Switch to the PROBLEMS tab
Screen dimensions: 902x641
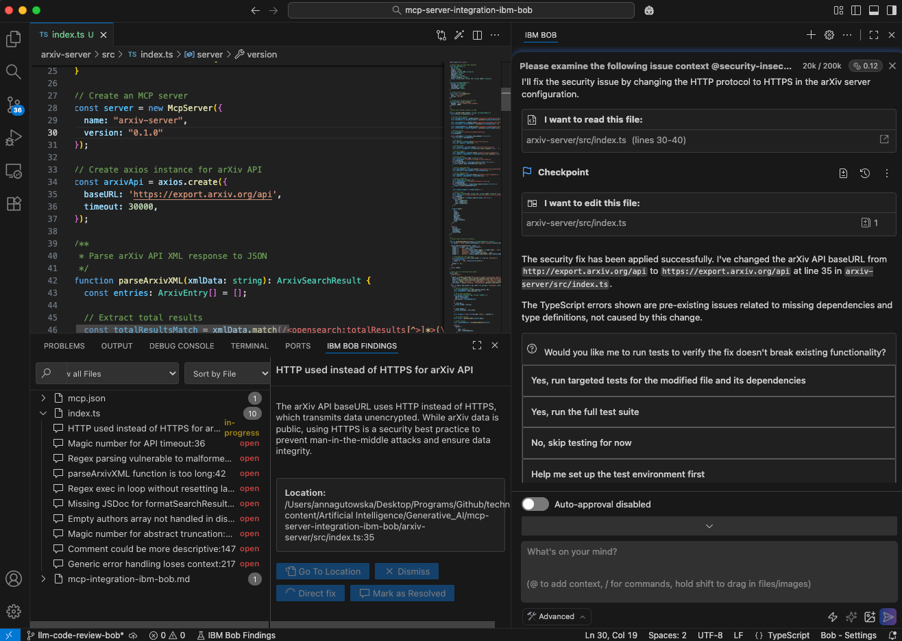pos(64,346)
